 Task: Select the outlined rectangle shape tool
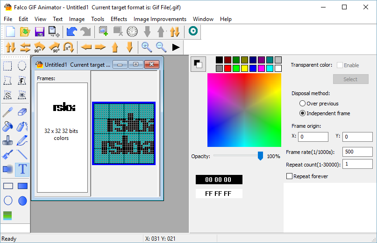click(x=8, y=186)
